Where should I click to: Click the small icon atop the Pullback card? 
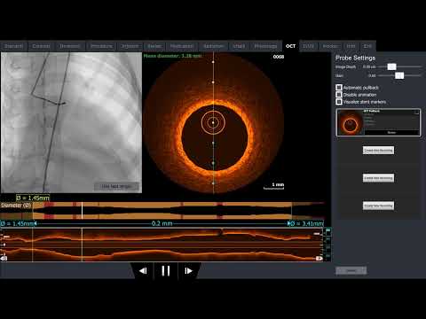click(x=416, y=112)
